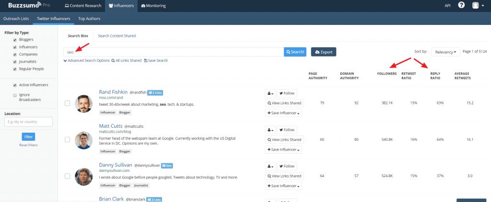Click Reset Filters link

click(x=28, y=145)
